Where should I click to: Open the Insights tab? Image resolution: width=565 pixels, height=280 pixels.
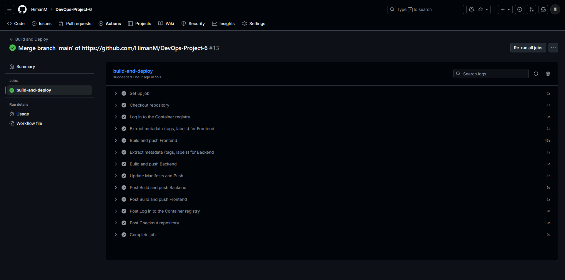223,24
